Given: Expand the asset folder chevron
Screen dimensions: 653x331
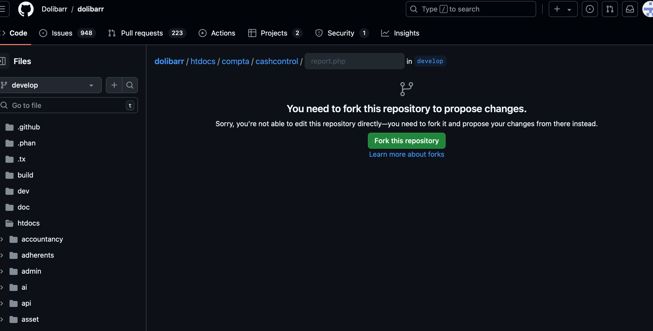Looking at the screenshot, I should coord(2,319).
